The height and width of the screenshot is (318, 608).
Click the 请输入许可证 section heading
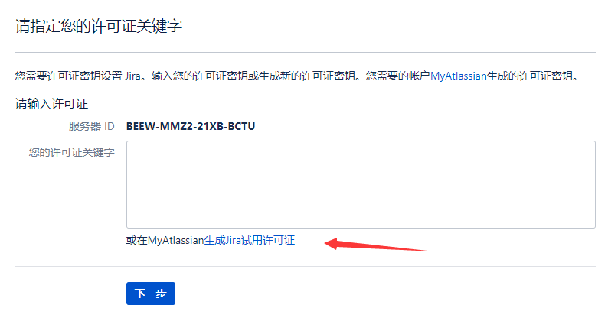(51, 103)
